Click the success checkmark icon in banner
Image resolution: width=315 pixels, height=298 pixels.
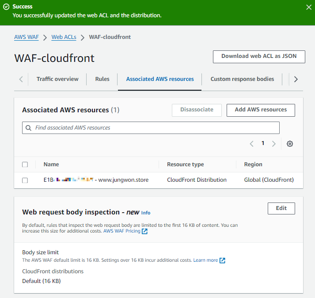(x=6, y=7)
